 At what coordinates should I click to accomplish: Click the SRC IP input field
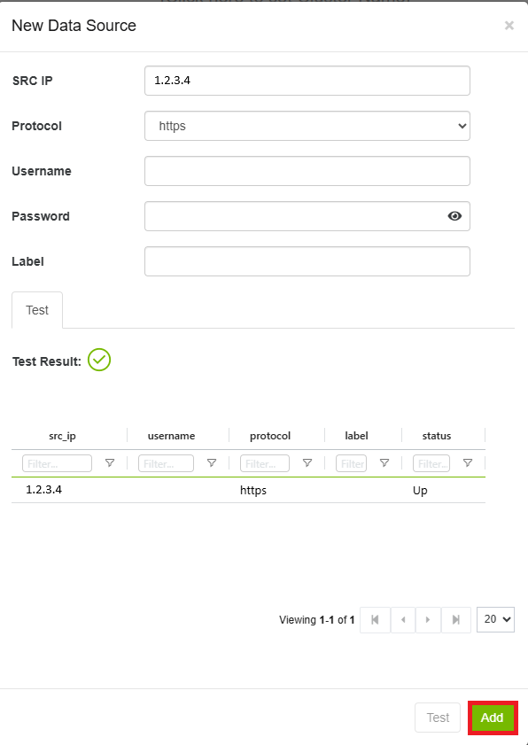click(x=307, y=81)
